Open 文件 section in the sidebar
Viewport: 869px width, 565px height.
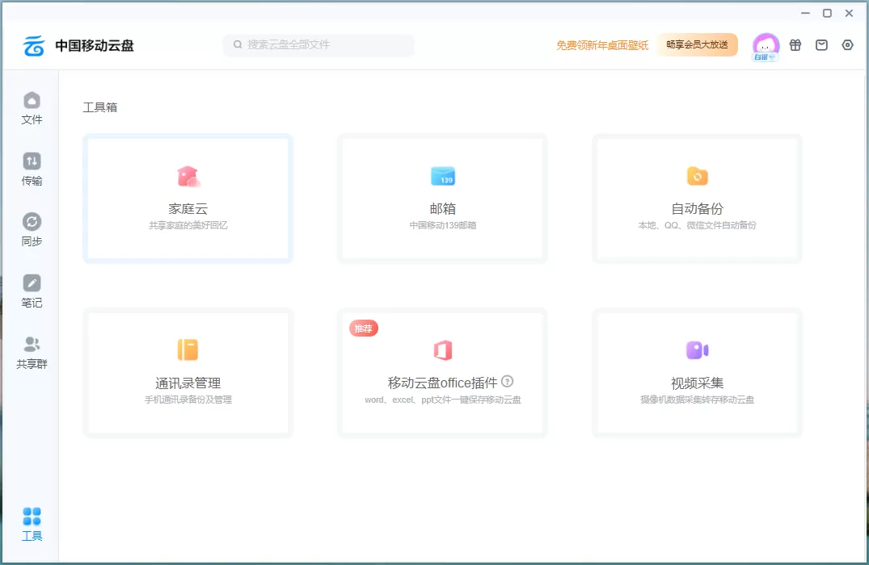32,109
